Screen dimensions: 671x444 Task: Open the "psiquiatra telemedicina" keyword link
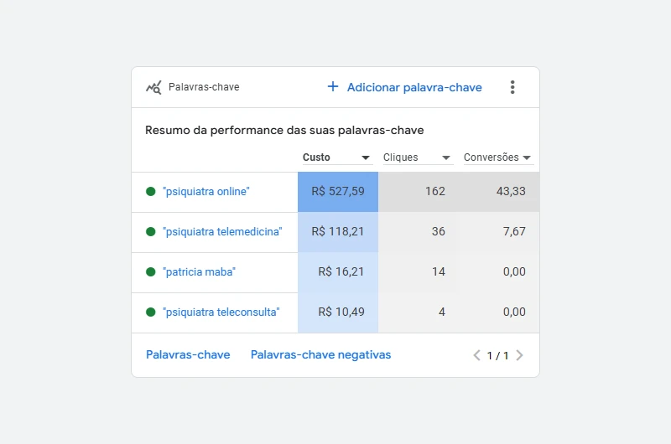[x=222, y=232]
